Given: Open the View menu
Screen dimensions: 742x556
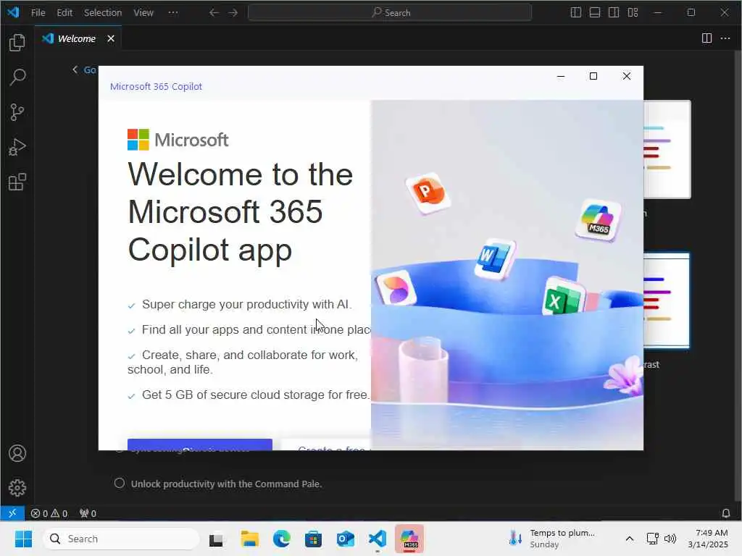Looking at the screenshot, I should pyautogui.click(x=143, y=13).
